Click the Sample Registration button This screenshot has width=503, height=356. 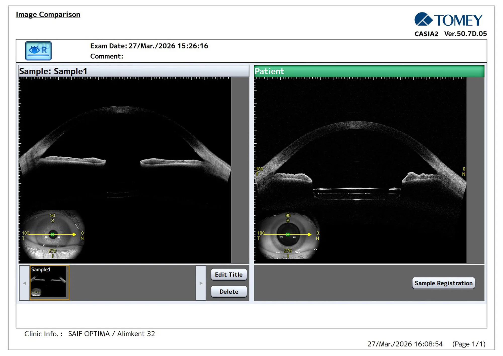443,283
